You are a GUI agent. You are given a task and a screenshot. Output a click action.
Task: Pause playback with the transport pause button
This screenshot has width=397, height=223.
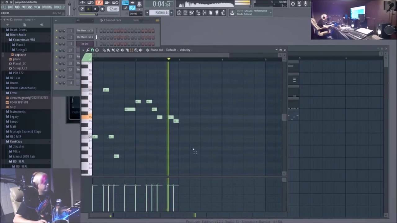(88, 9)
